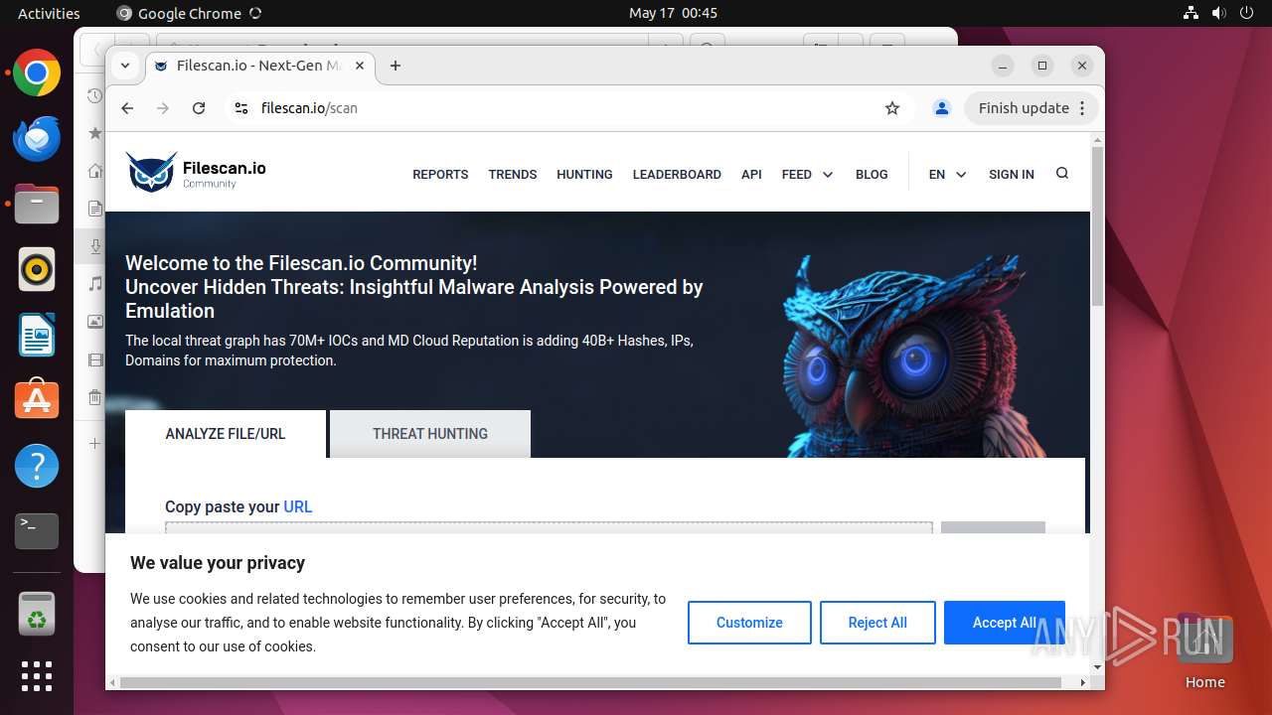Click Accept All cookies

click(x=1004, y=623)
